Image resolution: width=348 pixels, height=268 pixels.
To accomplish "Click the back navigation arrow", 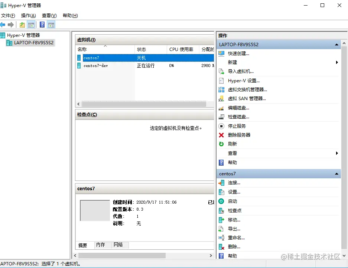I will pos(3,25).
